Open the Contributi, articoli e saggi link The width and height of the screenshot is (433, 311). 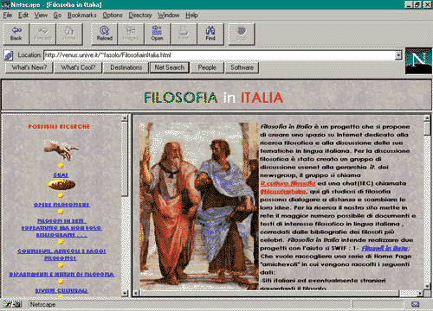point(61,255)
